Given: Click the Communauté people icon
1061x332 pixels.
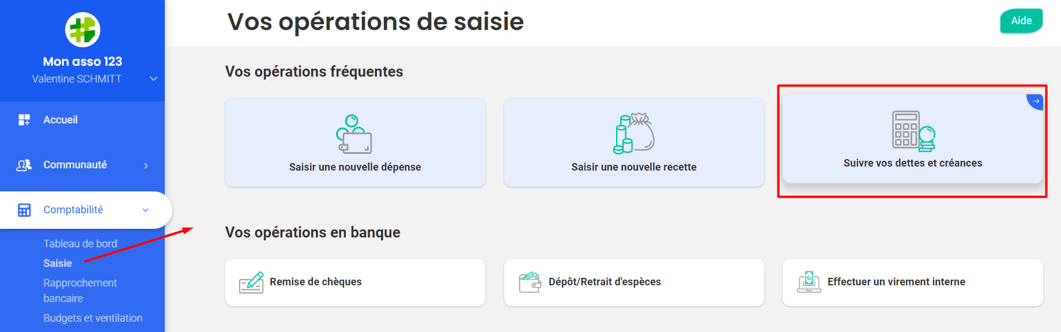Looking at the screenshot, I should [x=24, y=165].
